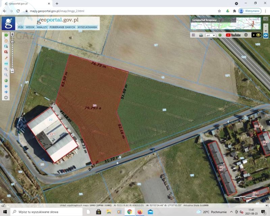Image resolution: width=270 pixels, height=216 pixels.
Task: Click the zoom slider handle
Action: (12, 42)
